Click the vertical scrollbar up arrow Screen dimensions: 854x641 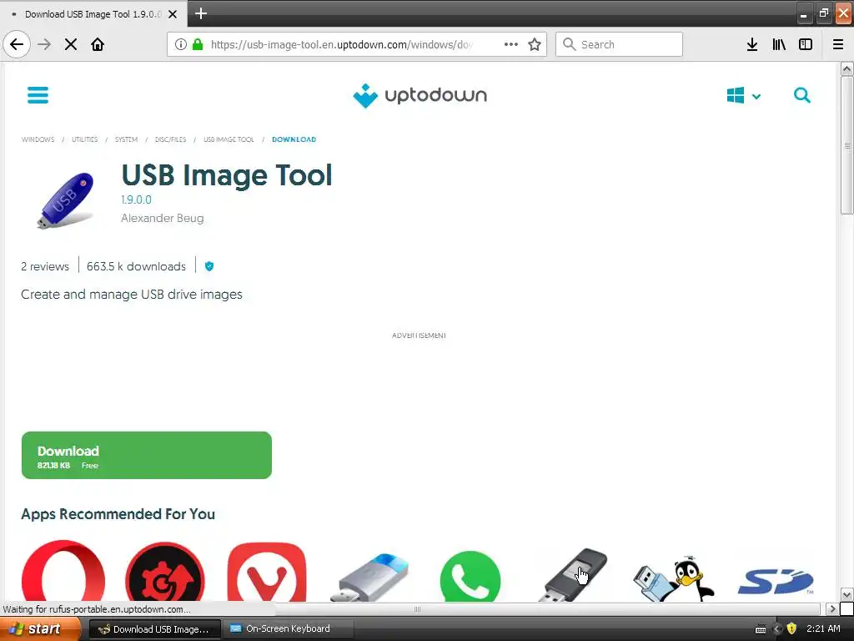tap(846, 68)
